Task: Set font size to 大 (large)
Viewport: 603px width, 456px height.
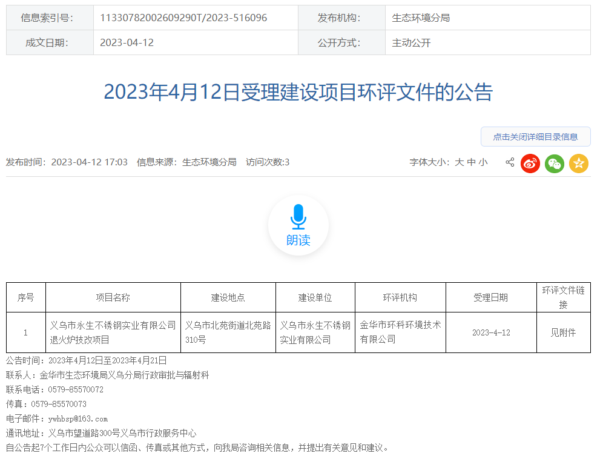Action: click(460, 162)
